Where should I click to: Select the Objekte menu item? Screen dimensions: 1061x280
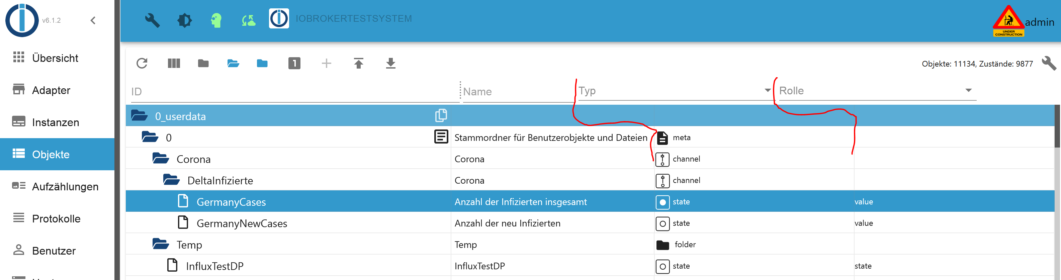pos(57,155)
